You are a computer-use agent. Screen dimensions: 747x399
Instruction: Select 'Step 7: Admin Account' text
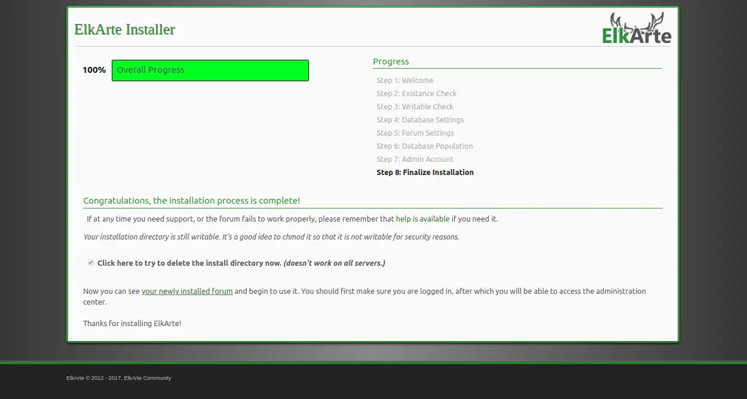pyautogui.click(x=415, y=159)
